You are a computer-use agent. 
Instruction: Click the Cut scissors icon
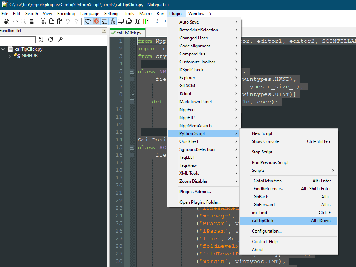click(x=43, y=22)
